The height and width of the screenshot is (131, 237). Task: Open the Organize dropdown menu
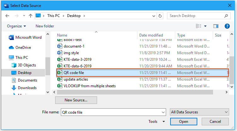(x=16, y=26)
